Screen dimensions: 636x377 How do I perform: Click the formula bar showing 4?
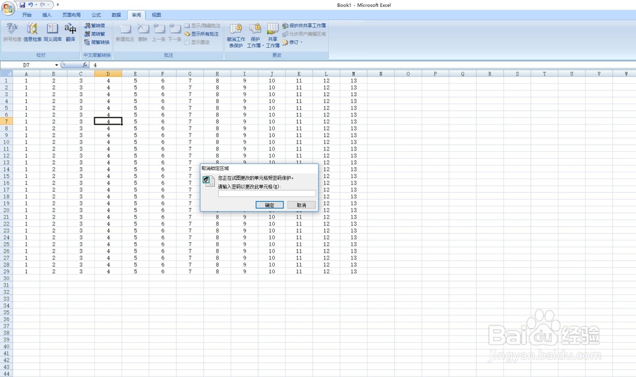pos(363,65)
